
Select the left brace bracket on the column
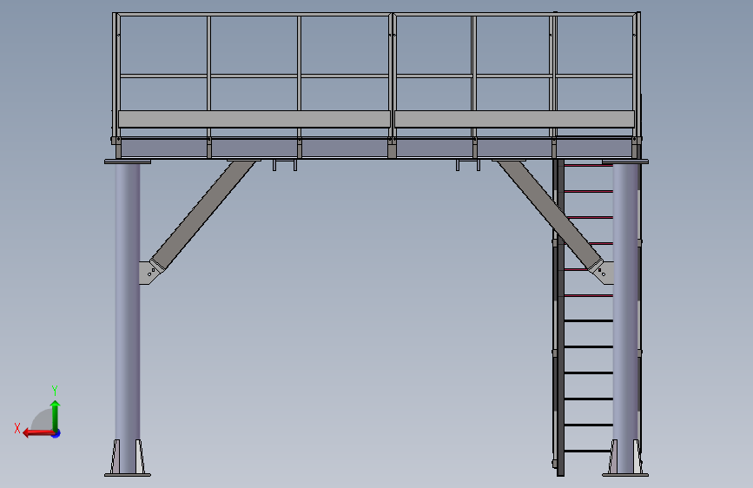149,273
